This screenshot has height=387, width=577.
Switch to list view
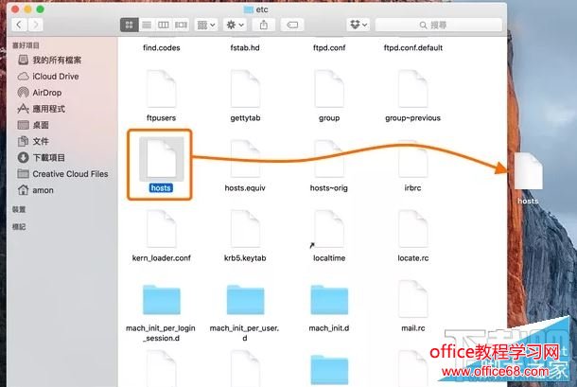pyautogui.click(x=147, y=25)
